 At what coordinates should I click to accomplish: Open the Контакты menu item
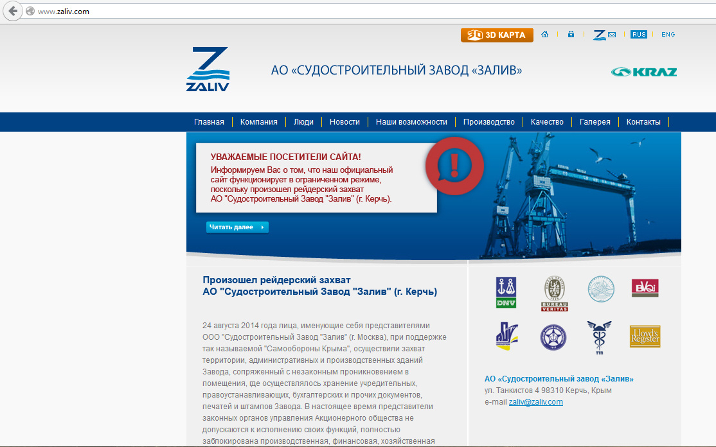coord(643,122)
